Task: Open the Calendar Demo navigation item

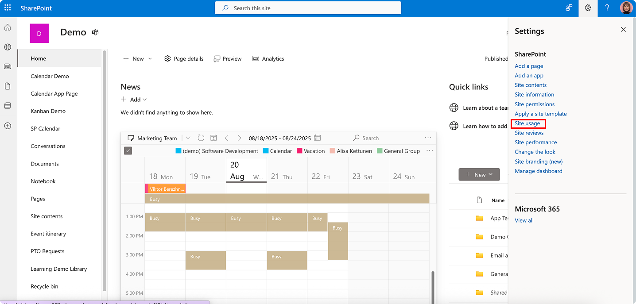Action: tap(50, 76)
